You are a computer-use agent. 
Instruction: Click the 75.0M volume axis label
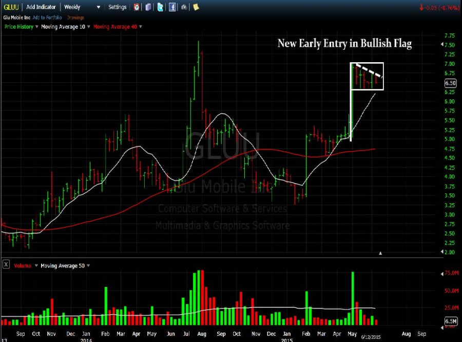coord(451,273)
